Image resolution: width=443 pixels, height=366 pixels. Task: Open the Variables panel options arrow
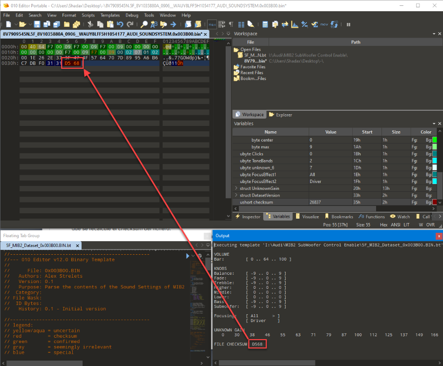click(x=434, y=123)
